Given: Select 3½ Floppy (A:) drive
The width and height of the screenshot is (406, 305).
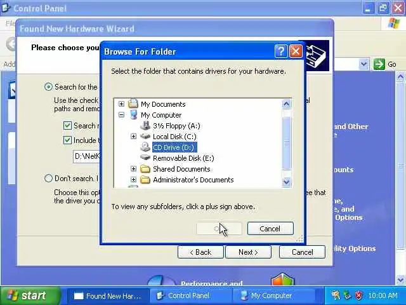Looking at the screenshot, I should coord(176,126).
